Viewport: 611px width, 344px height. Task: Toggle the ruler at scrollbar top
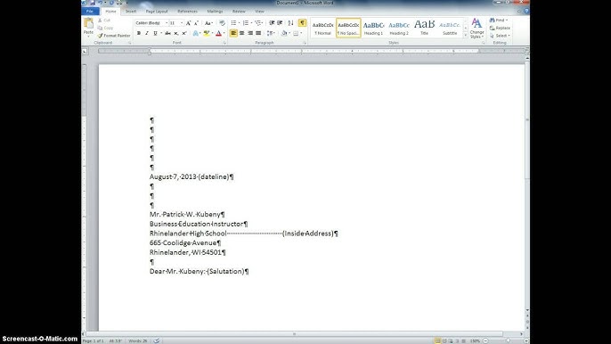coord(527,51)
